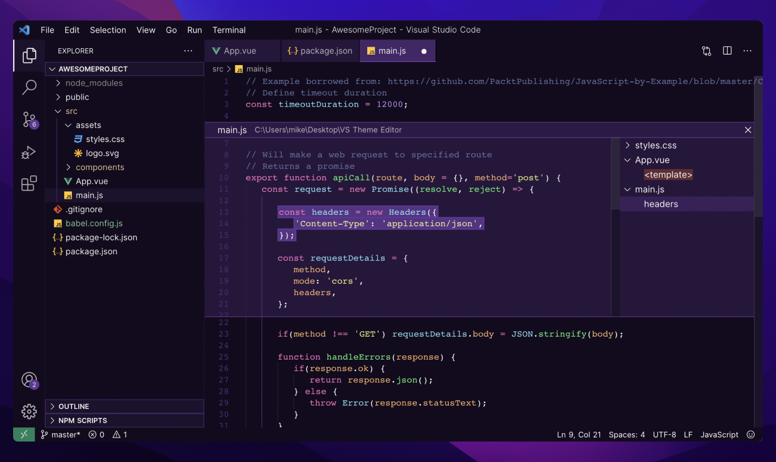Expand the NPM SCRIPTS section
The width and height of the screenshot is (776, 462).
point(125,421)
